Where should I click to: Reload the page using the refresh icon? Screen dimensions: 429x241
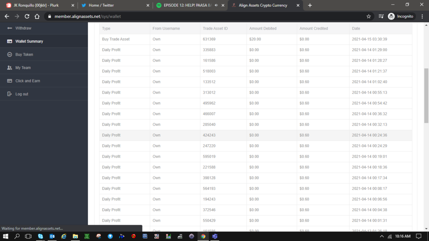[x=27, y=16]
